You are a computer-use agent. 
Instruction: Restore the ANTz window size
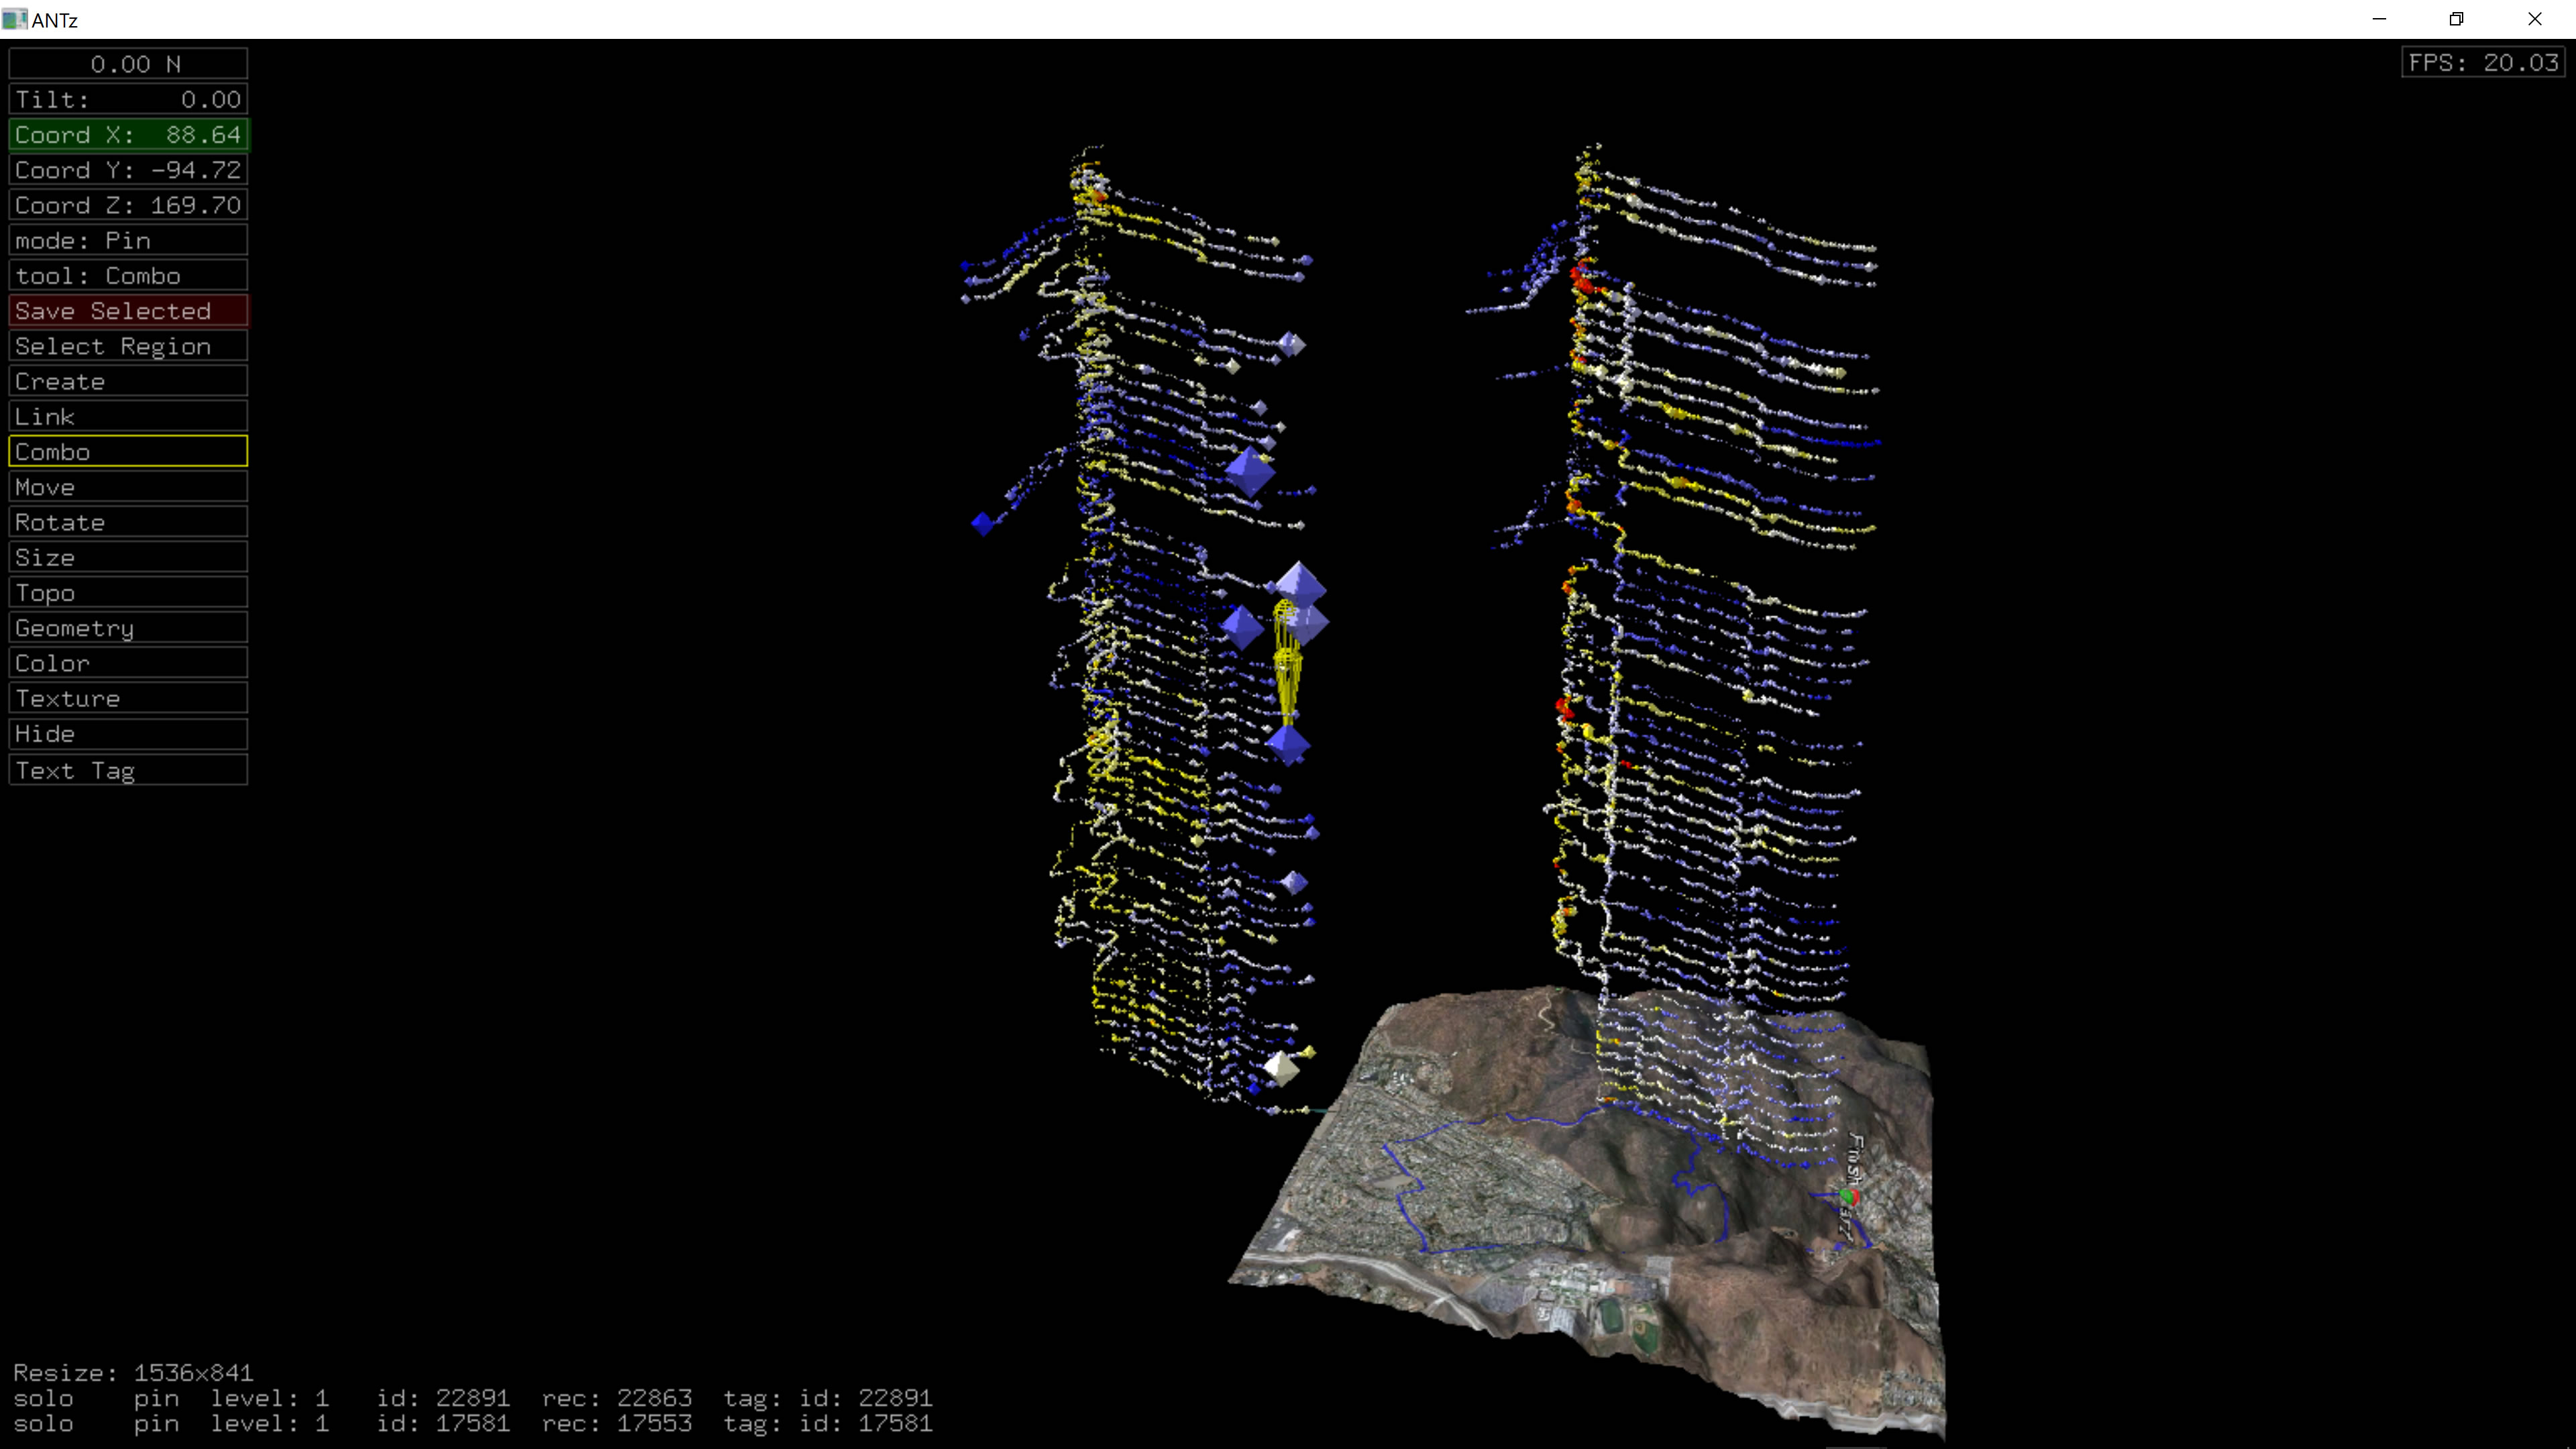pos(2456,19)
